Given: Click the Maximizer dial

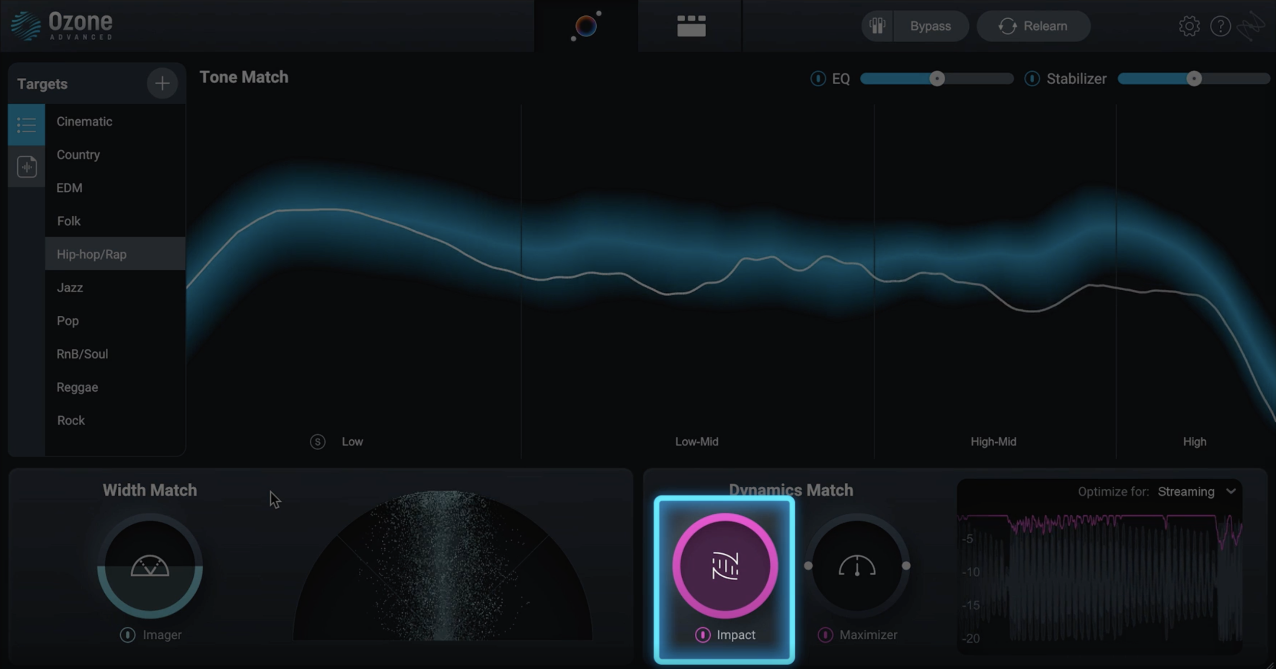Looking at the screenshot, I should [x=857, y=566].
